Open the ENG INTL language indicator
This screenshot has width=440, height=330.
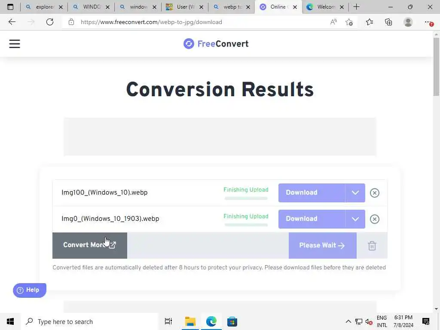pos(382,321)
